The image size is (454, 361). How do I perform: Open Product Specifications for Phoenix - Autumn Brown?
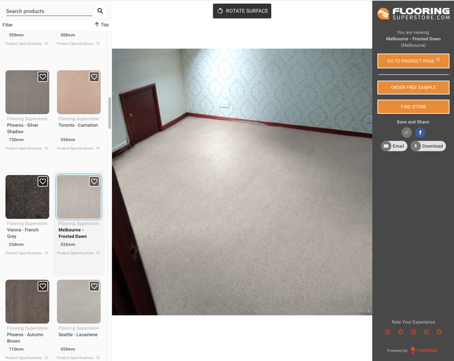[x=26, y=358]
